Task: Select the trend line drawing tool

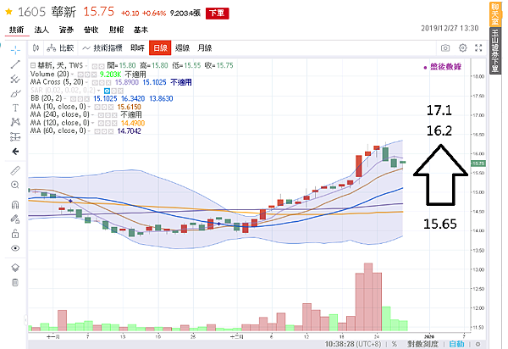Action: point(15,64)
